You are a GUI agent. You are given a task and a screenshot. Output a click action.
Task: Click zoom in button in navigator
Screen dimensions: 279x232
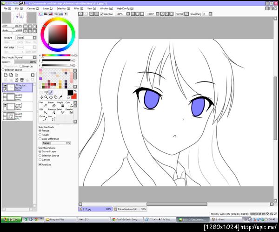(x=30, y=27)
